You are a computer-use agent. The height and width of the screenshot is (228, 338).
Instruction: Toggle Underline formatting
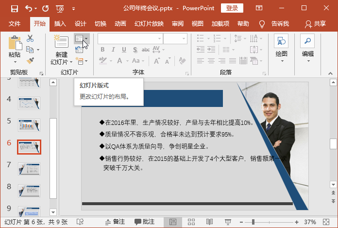click(x=124, y=50)
